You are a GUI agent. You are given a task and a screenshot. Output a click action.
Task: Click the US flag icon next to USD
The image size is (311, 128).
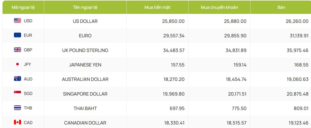17,21
